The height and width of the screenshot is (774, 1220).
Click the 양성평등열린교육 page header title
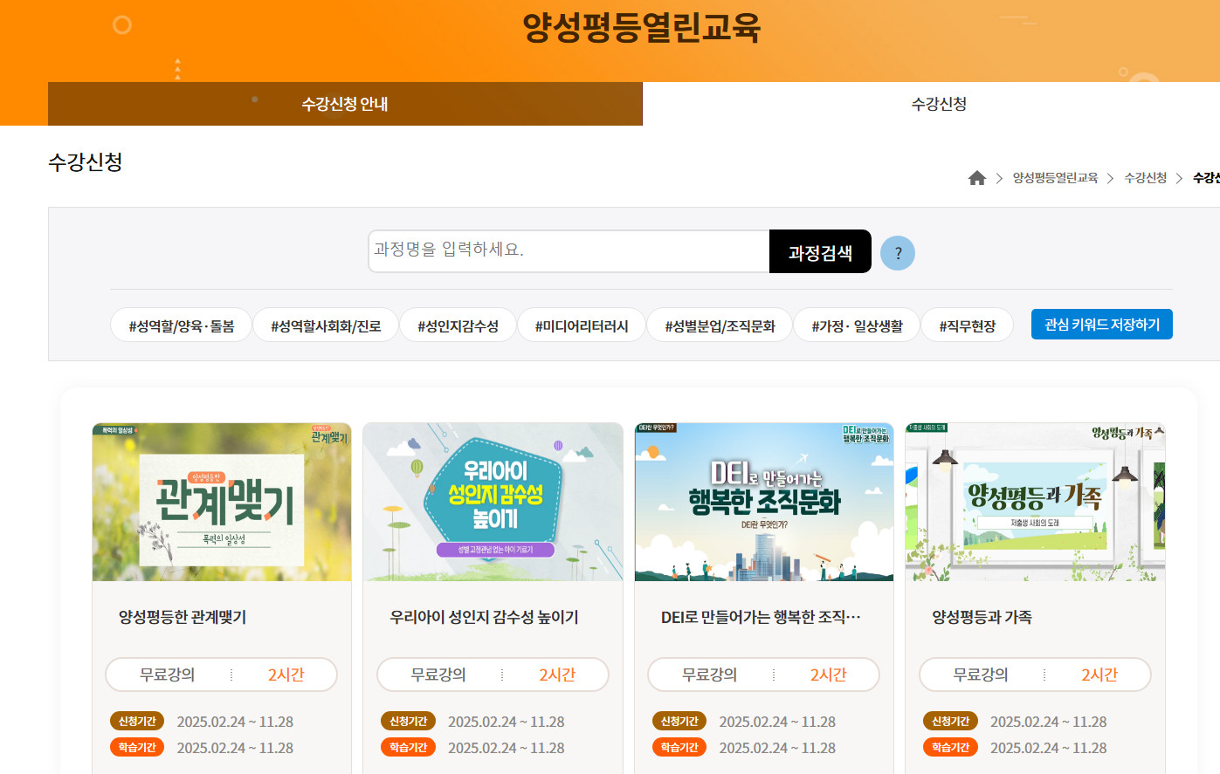(642, 28)
